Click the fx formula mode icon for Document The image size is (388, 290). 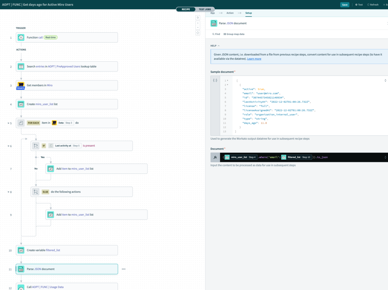point(215,157)
